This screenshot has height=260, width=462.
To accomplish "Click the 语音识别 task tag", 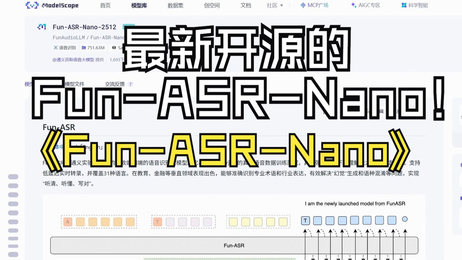I will click(65, 48).
